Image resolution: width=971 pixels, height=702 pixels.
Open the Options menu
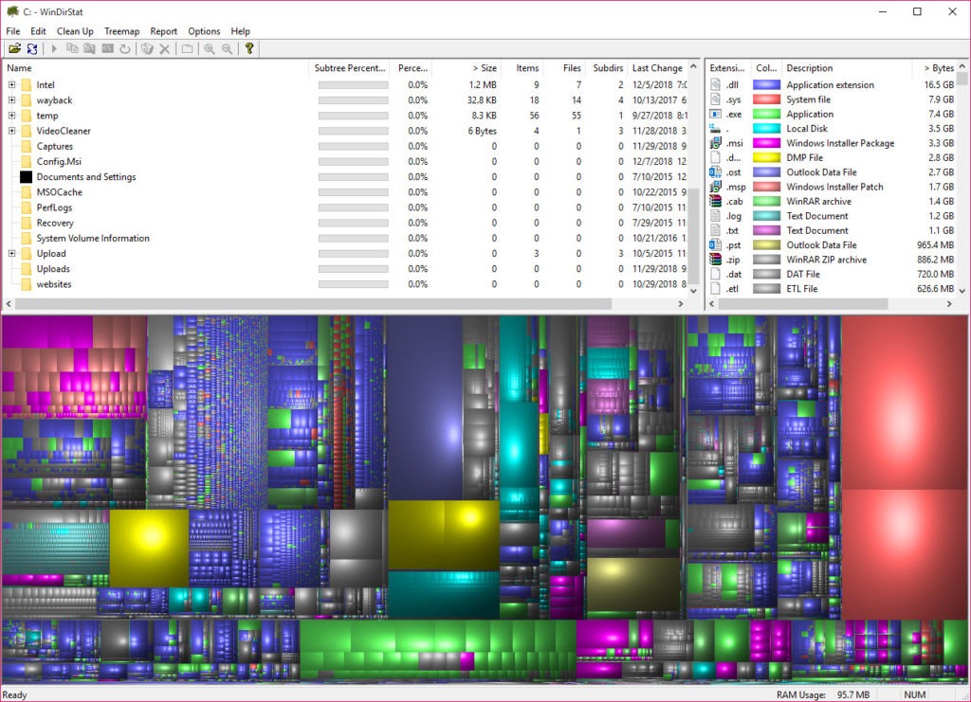click(x=204, y=31)
